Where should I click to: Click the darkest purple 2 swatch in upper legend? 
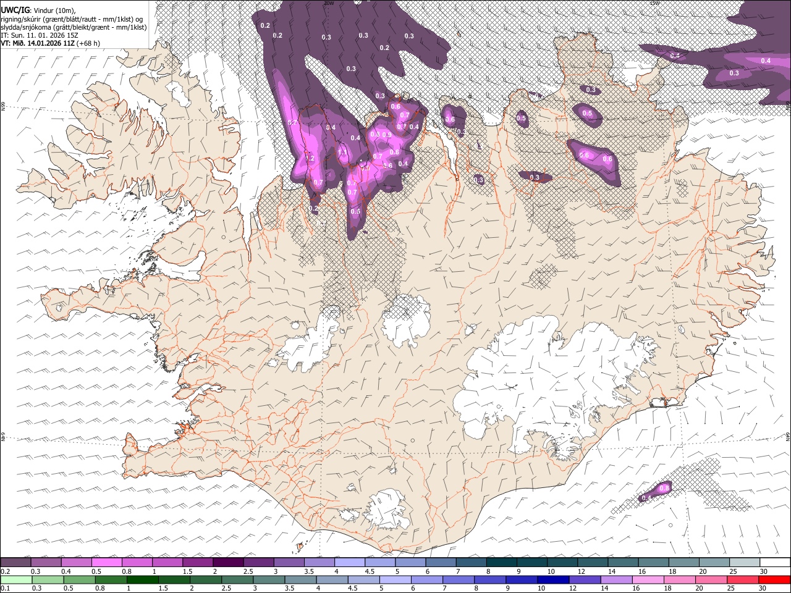[228, 562]
